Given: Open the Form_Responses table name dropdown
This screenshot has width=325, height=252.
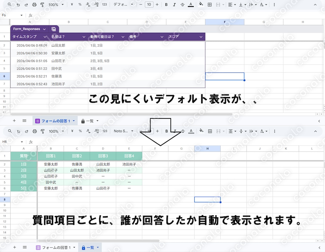Looking at the screenshot, I should pyautogui.click(x=44, y=29).
